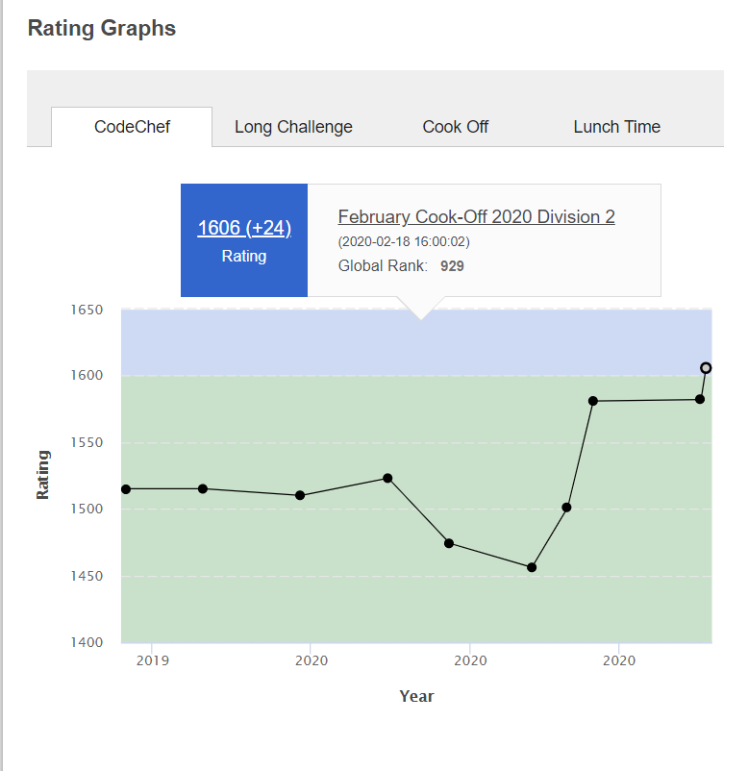Click the CodeChef tab
This screenshot has width=748, height=771.
click(x=132, y=127)
